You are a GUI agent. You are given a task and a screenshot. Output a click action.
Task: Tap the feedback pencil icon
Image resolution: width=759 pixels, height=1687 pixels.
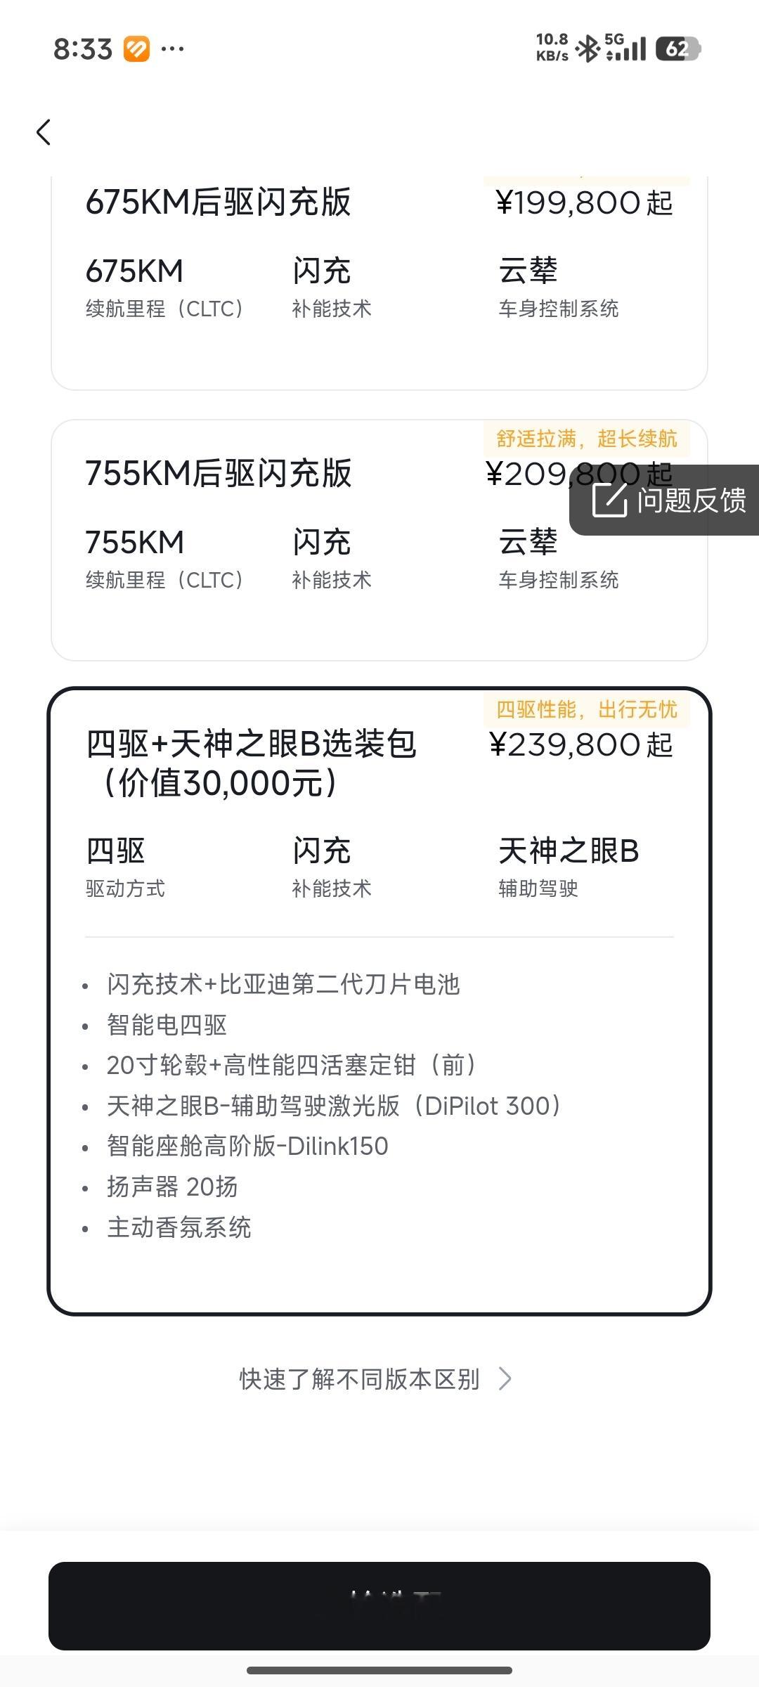(x=609, y=500)
